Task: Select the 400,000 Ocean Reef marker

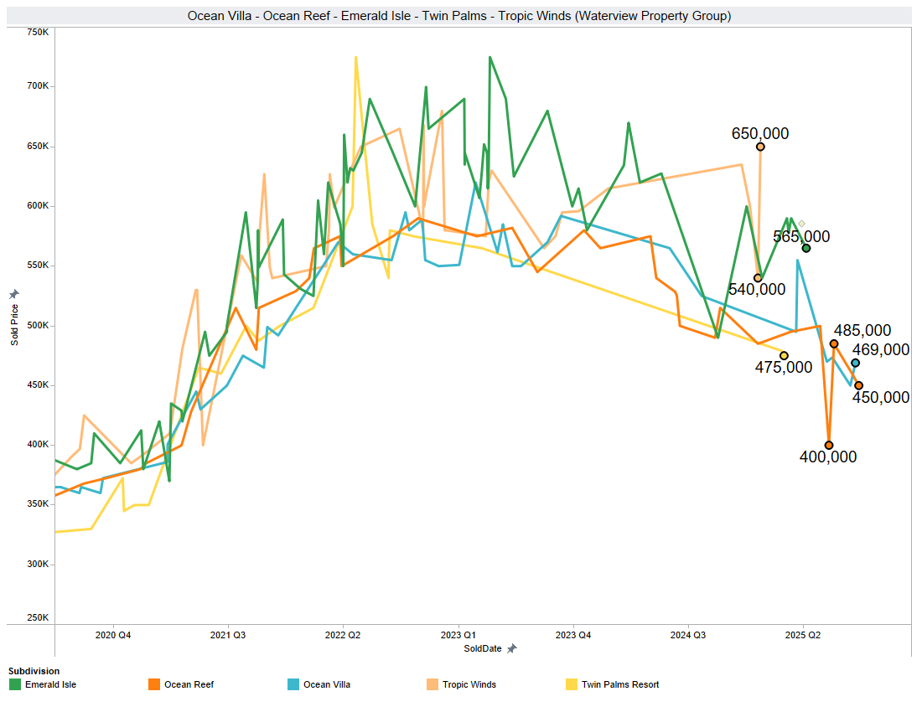Action: pyautogui.click(x=829, y=445)
